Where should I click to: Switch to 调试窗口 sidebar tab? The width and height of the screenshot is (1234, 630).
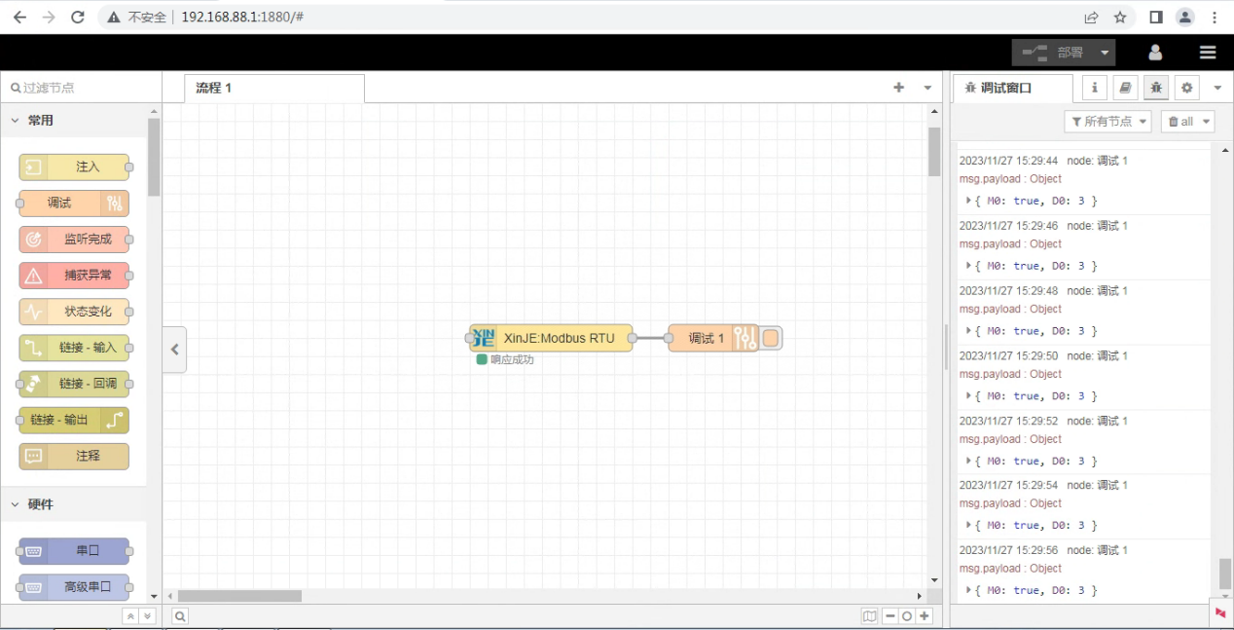1012,88
